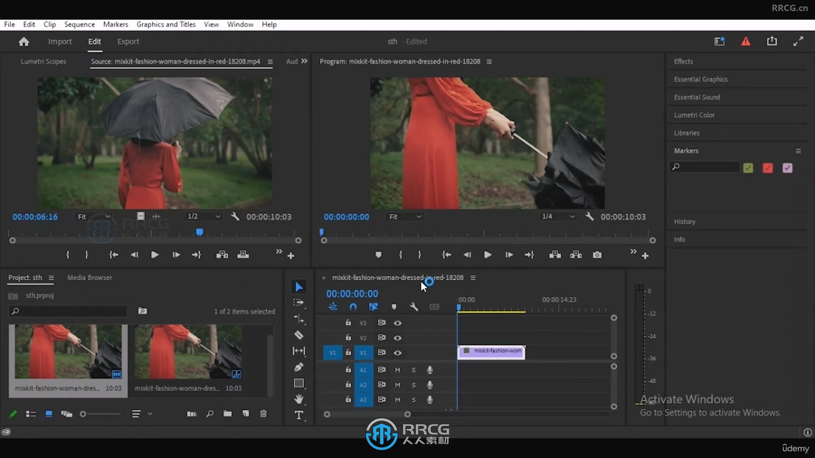Image resolution: width=815 pixels, height=458 pixels.
Task: Switch to Media Browser tab
Action: pyautogui.click(x=89, y=277)
